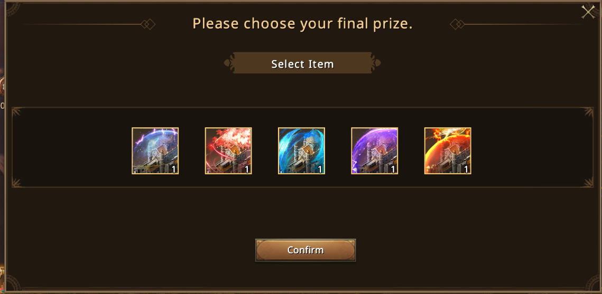Click diamond ornament right of the title
The height and width of the screenshot is (294, 602).
click(x=457, y=24)
